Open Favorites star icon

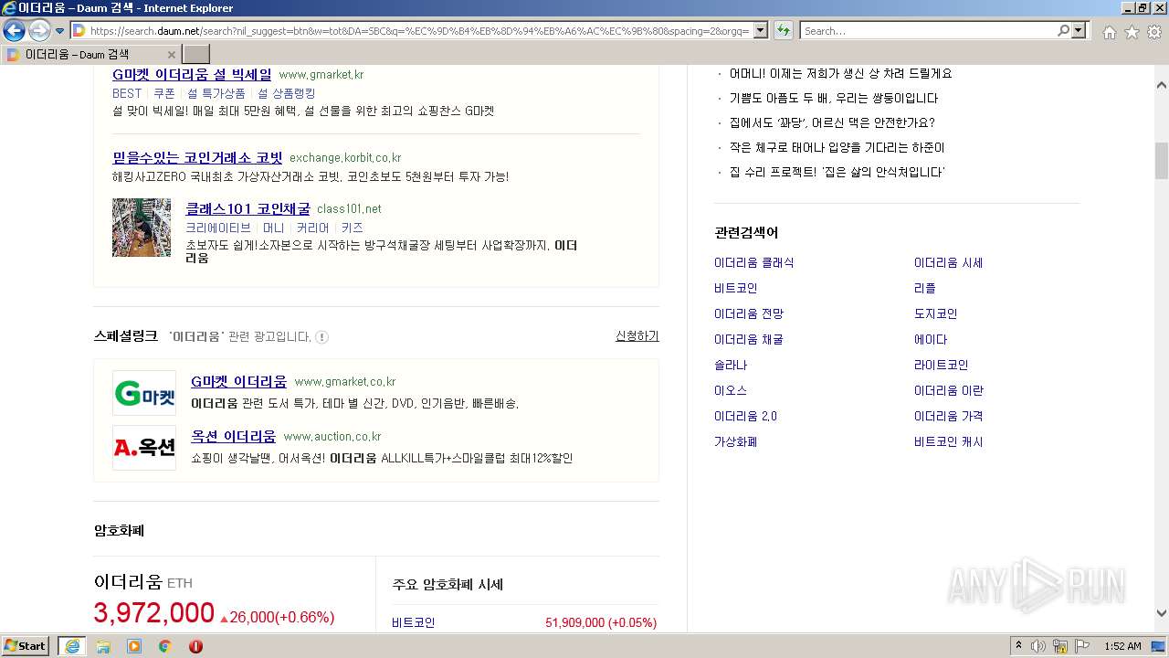1132,32
